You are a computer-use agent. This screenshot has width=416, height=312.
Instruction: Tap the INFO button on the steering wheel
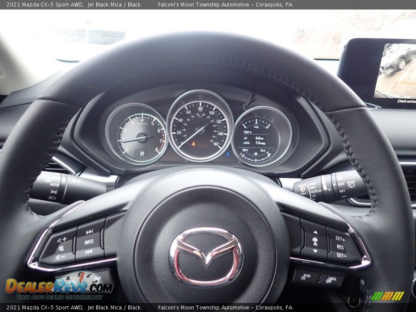click(x=89, y=242)
